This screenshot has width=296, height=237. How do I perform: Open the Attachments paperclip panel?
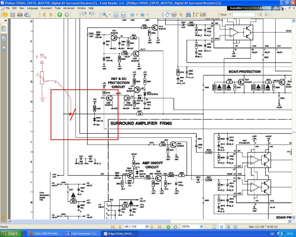[x=3, y=216]
